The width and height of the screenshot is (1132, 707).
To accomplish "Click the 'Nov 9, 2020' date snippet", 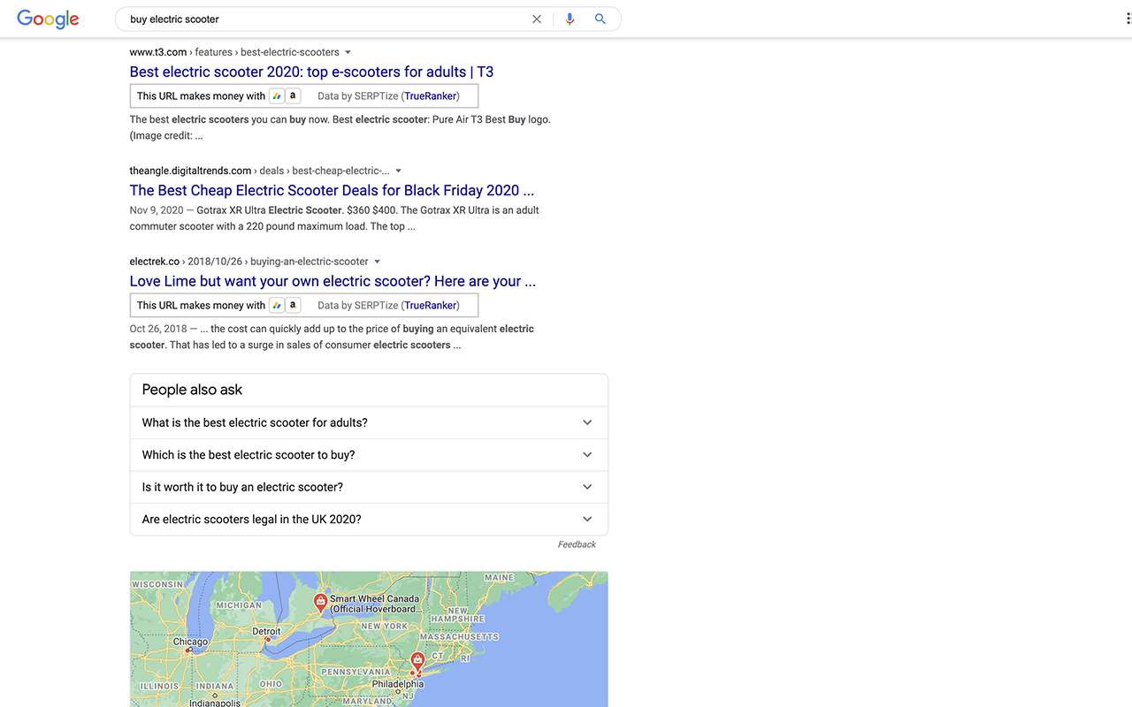I will click(157, 210).
